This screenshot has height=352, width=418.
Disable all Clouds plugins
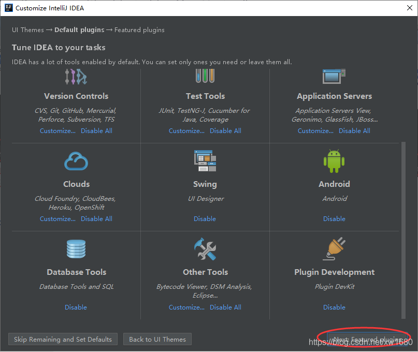pyautogui.click(x=96, y=219)
